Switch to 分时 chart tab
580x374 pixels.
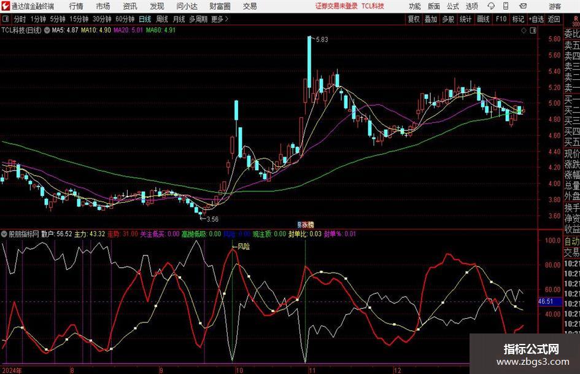coord(20,19)
